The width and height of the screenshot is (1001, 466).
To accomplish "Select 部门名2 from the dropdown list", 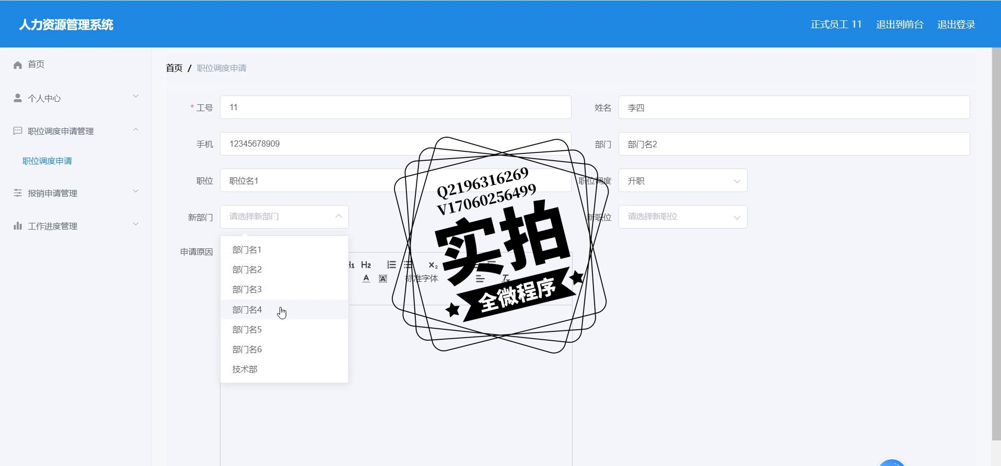I will click(284, 270).
